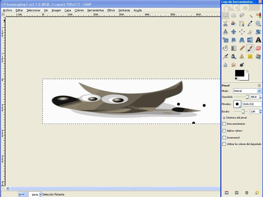Select the Flip tool
This screenshot has height=197, width=263.
(x=250, y=40)
